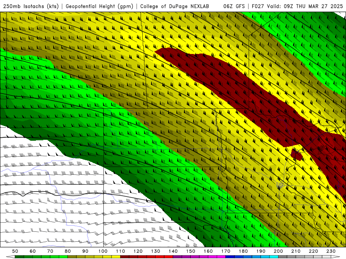Click the 60 kt scale label

point(33,251)
